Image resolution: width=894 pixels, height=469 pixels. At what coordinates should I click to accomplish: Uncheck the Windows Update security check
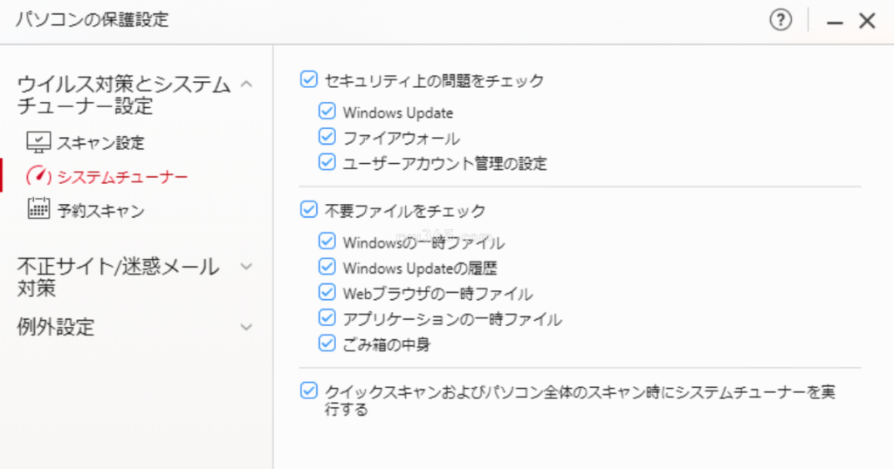[x=327, y=111]
